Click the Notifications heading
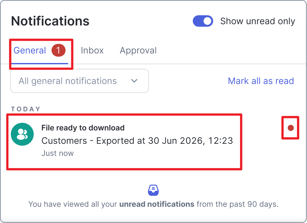The height and width of the screenshot is (223, 307). pyautogui.click(x=50, y=21)
